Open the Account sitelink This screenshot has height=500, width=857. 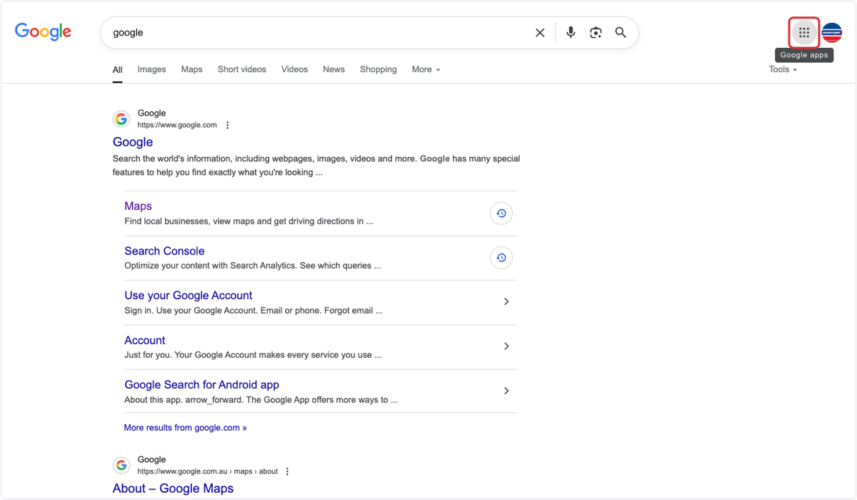click(x=144, y=340)
